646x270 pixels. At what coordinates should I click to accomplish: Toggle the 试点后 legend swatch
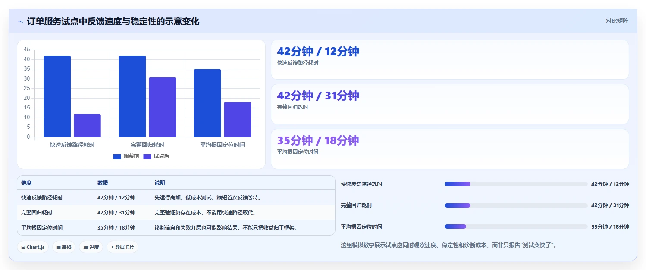click(x=147, y=156)
